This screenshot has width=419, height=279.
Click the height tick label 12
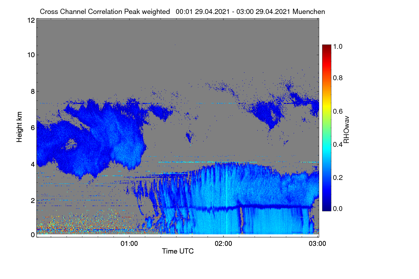pos(30,21)
